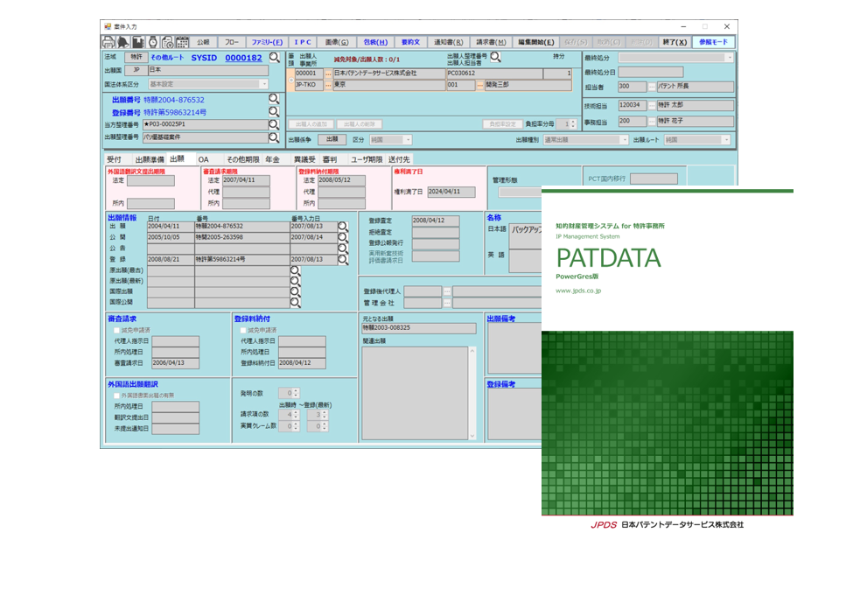Click the 請求書(M) button
This screenshot has width=853, height=596.
(491, 42)
